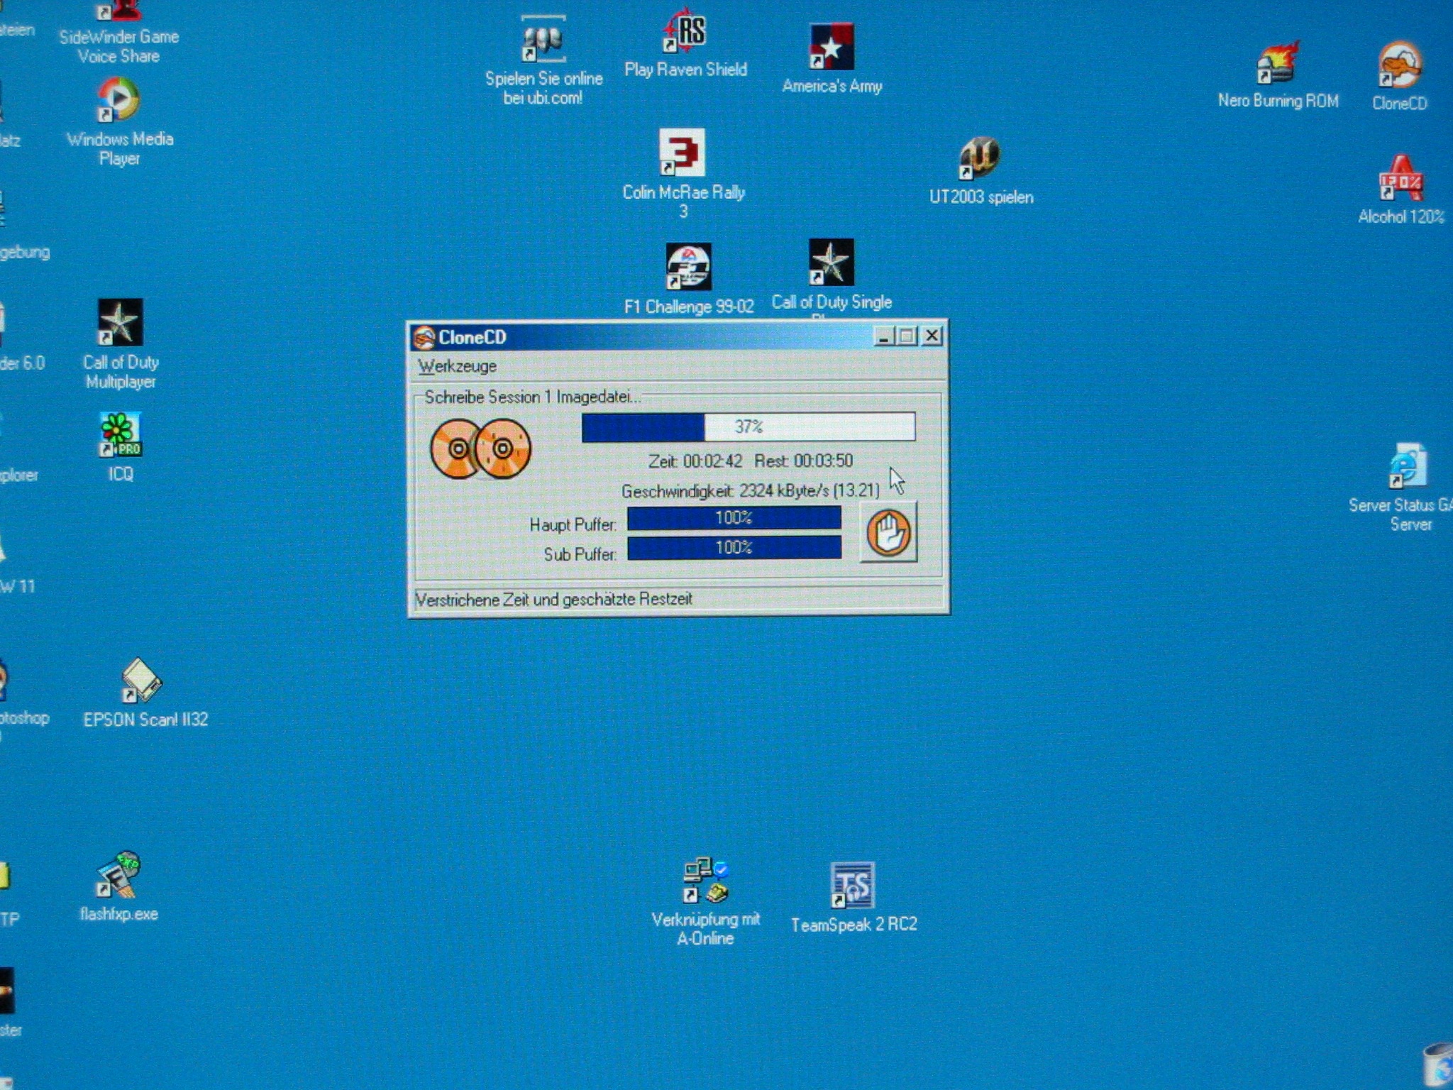The image size is (1453, 1090).
Task: Minimize the CloneCD window
Action: click(883, 336)
